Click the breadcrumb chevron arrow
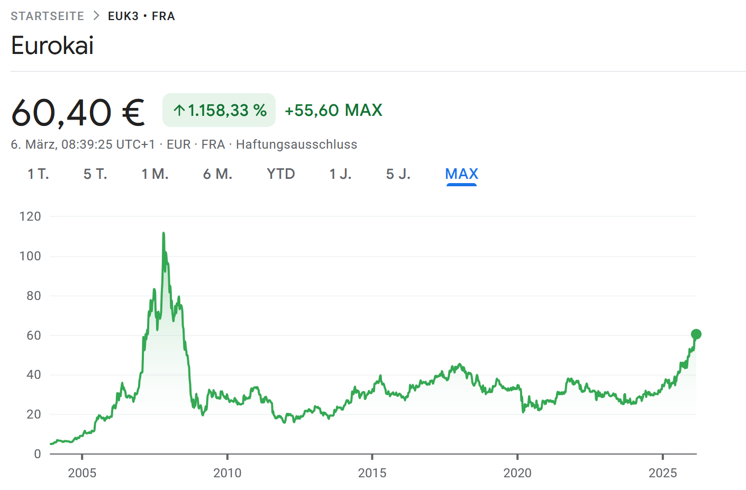 pos(96,16)
